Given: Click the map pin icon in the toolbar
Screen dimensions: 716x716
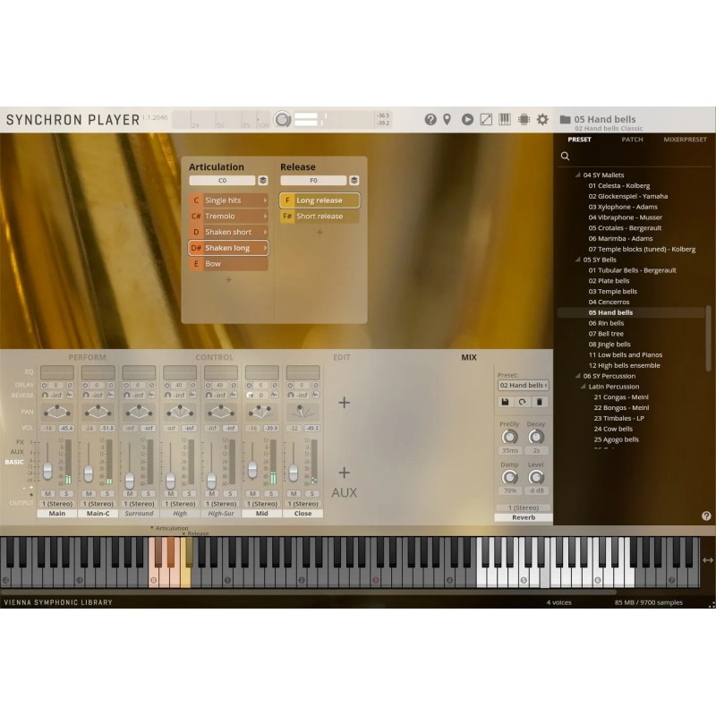Looking at the screenshot, I should (x=447, y=117).
